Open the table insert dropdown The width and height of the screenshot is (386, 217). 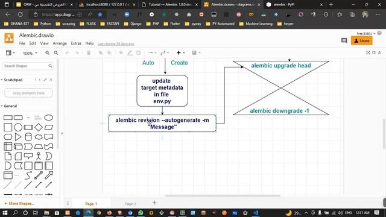tap(196, 52)
